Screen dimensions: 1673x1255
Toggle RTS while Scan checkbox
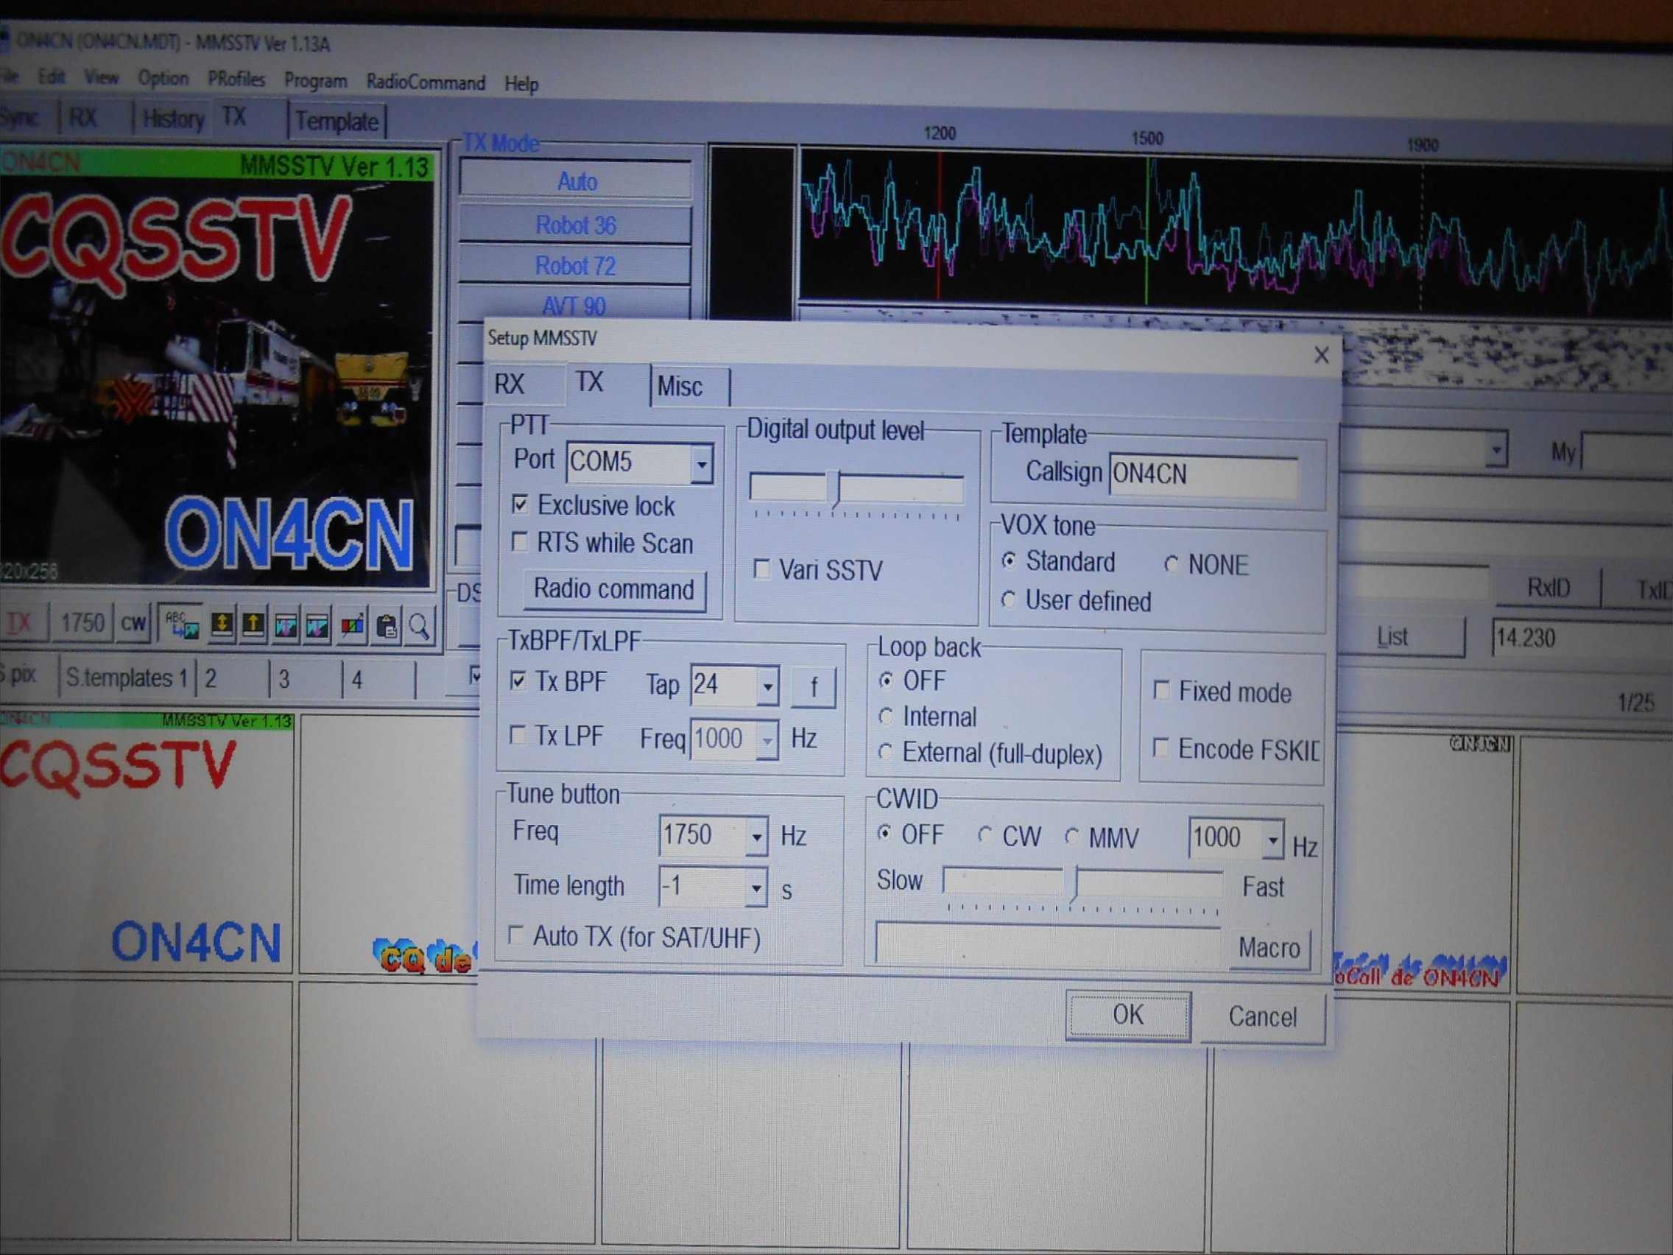coord(519,541)
